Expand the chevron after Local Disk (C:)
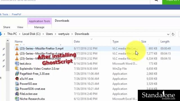Screen dimensions: 180x101 click(43, 34)
